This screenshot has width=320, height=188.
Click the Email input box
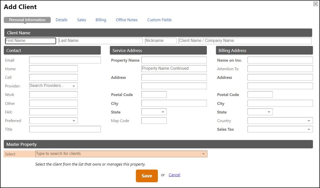(65, 60)
